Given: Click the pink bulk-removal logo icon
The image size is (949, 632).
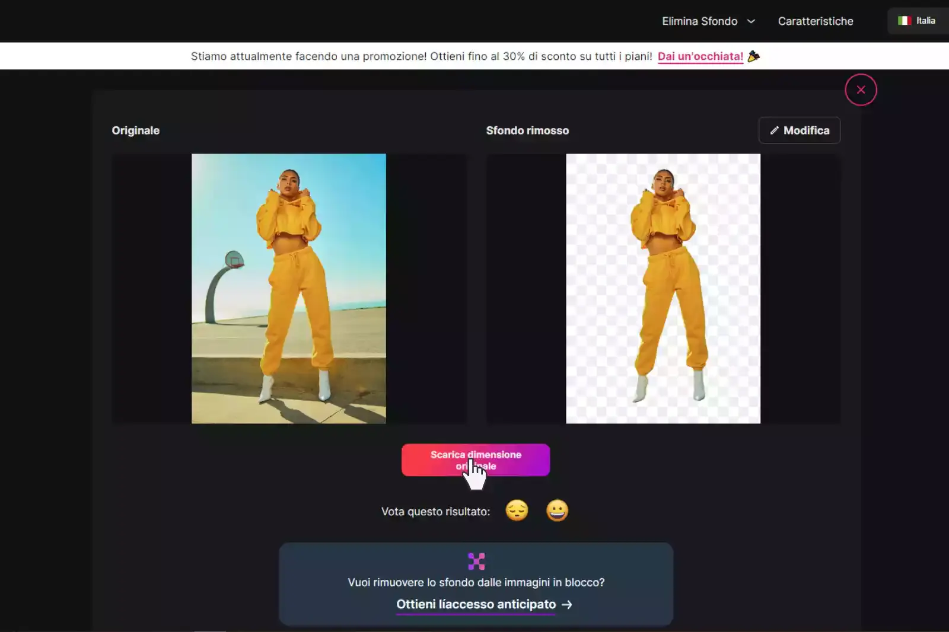Looking at the screenshot, I should [x=476, y=561].
